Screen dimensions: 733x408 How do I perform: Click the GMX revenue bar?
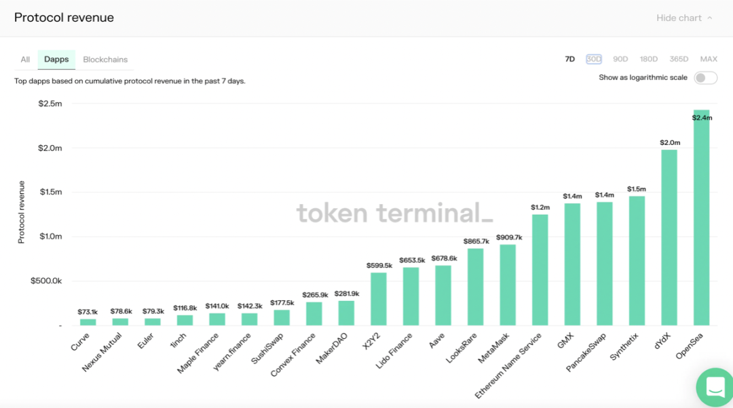tap(572, 264)
